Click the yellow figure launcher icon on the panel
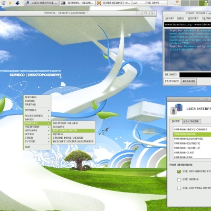 click(x=11, y=3)
